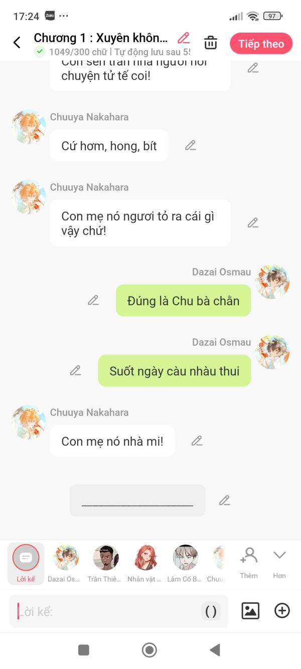Screen dimensions: 301x669
Task: Edit message "Suốt ngày càu nhàu thui"
Action: 75,370
